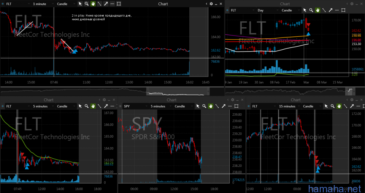Pick the trend line tool in the SPY chart
365x193 pixels.
(217, 106)
